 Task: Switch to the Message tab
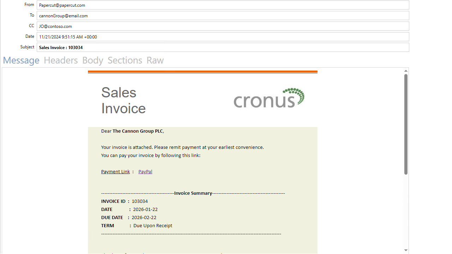click(21, 60)
